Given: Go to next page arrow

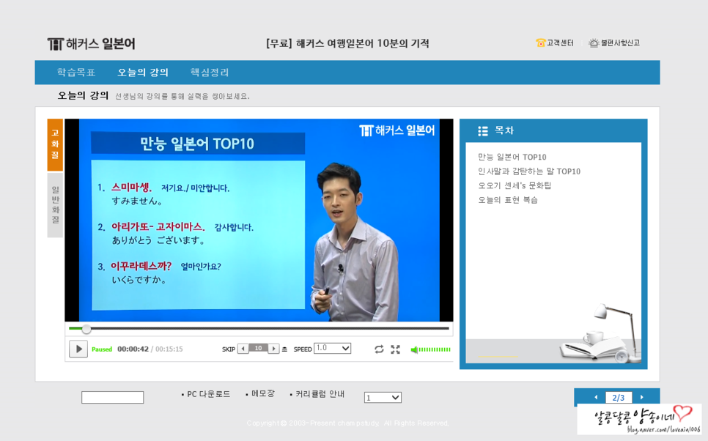Looking at the screenshot, I should (641, 397).
